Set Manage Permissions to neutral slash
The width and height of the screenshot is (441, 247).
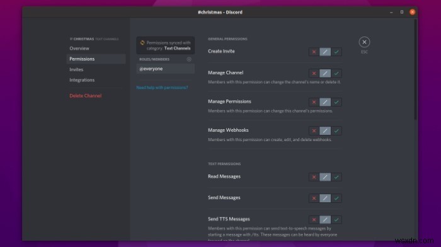[x=325, y=102]
